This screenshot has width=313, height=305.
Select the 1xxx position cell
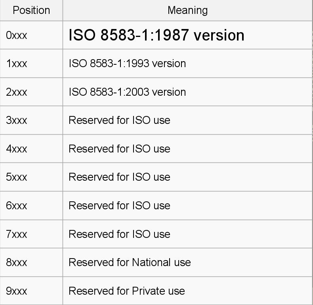point(31,64)
